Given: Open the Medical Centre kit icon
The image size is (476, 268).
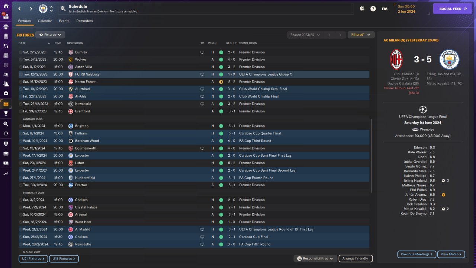Looking at the screenshot, I should [x=6, y=93].
